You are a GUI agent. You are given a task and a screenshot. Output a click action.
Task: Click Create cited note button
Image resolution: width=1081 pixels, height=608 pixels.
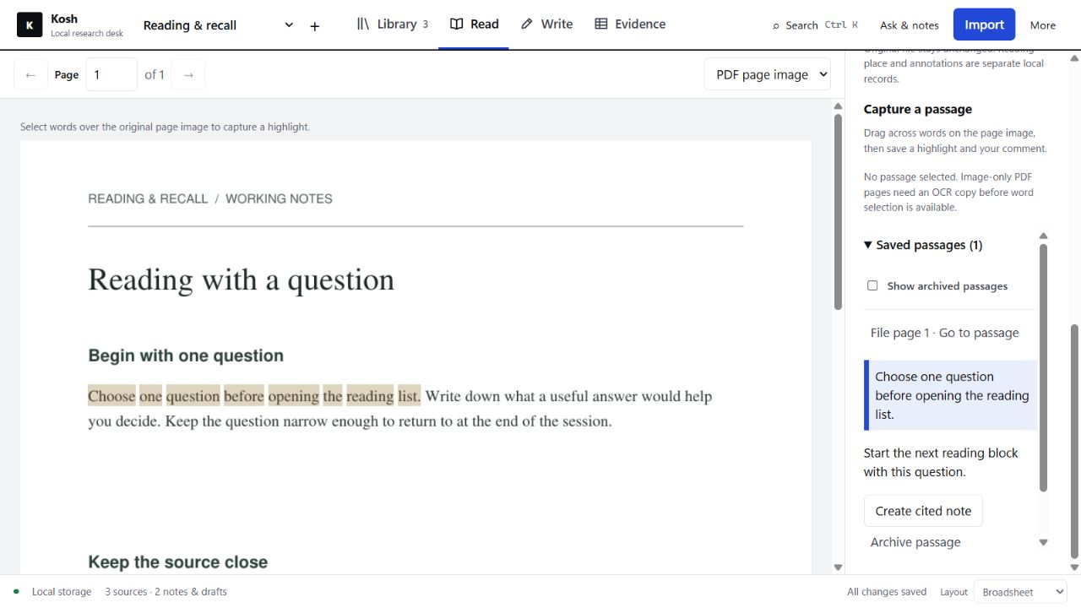point(923,511)
